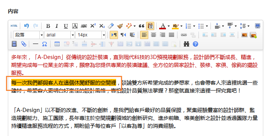The height and width of the screenshot is (136, 270).
Task: Toggle underline formatting
Action: pyautogui.click(x=66, y=26)
